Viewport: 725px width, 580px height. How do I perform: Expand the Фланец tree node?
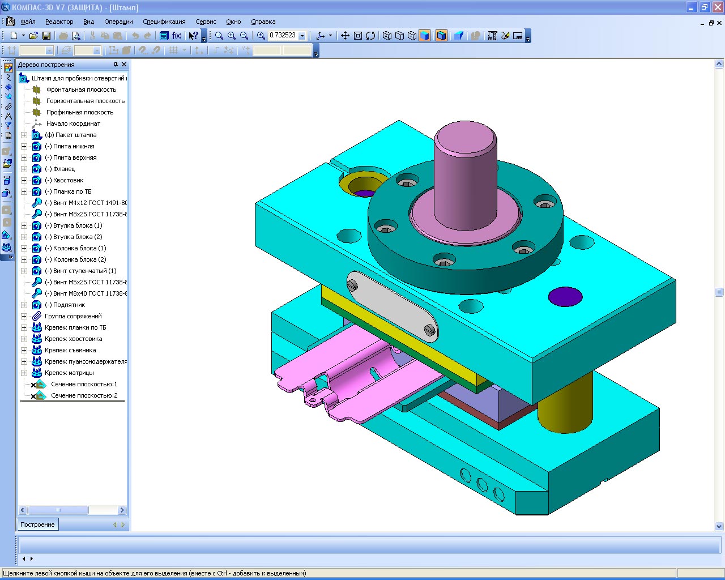(24, 169)
